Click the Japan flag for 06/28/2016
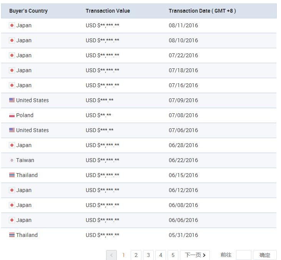The height and width of the screenshot is (260, 281). tap(12, 145)
